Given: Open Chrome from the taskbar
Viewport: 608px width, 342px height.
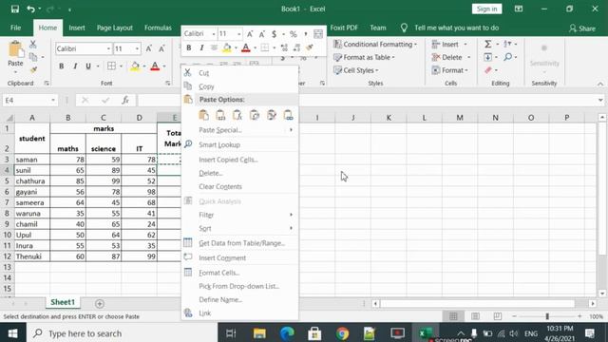Looking at the screenshot, I should click(x=342, y=333).
